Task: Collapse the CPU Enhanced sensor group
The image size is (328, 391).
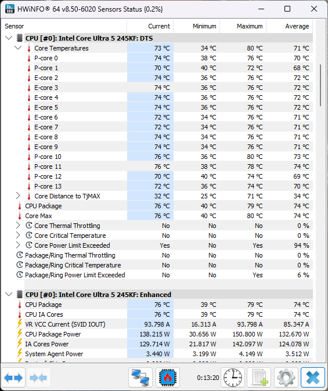Action: (x=9, y=295)
